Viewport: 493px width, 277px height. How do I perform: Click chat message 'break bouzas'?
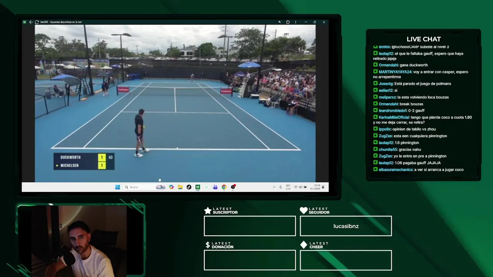(411, 104)
